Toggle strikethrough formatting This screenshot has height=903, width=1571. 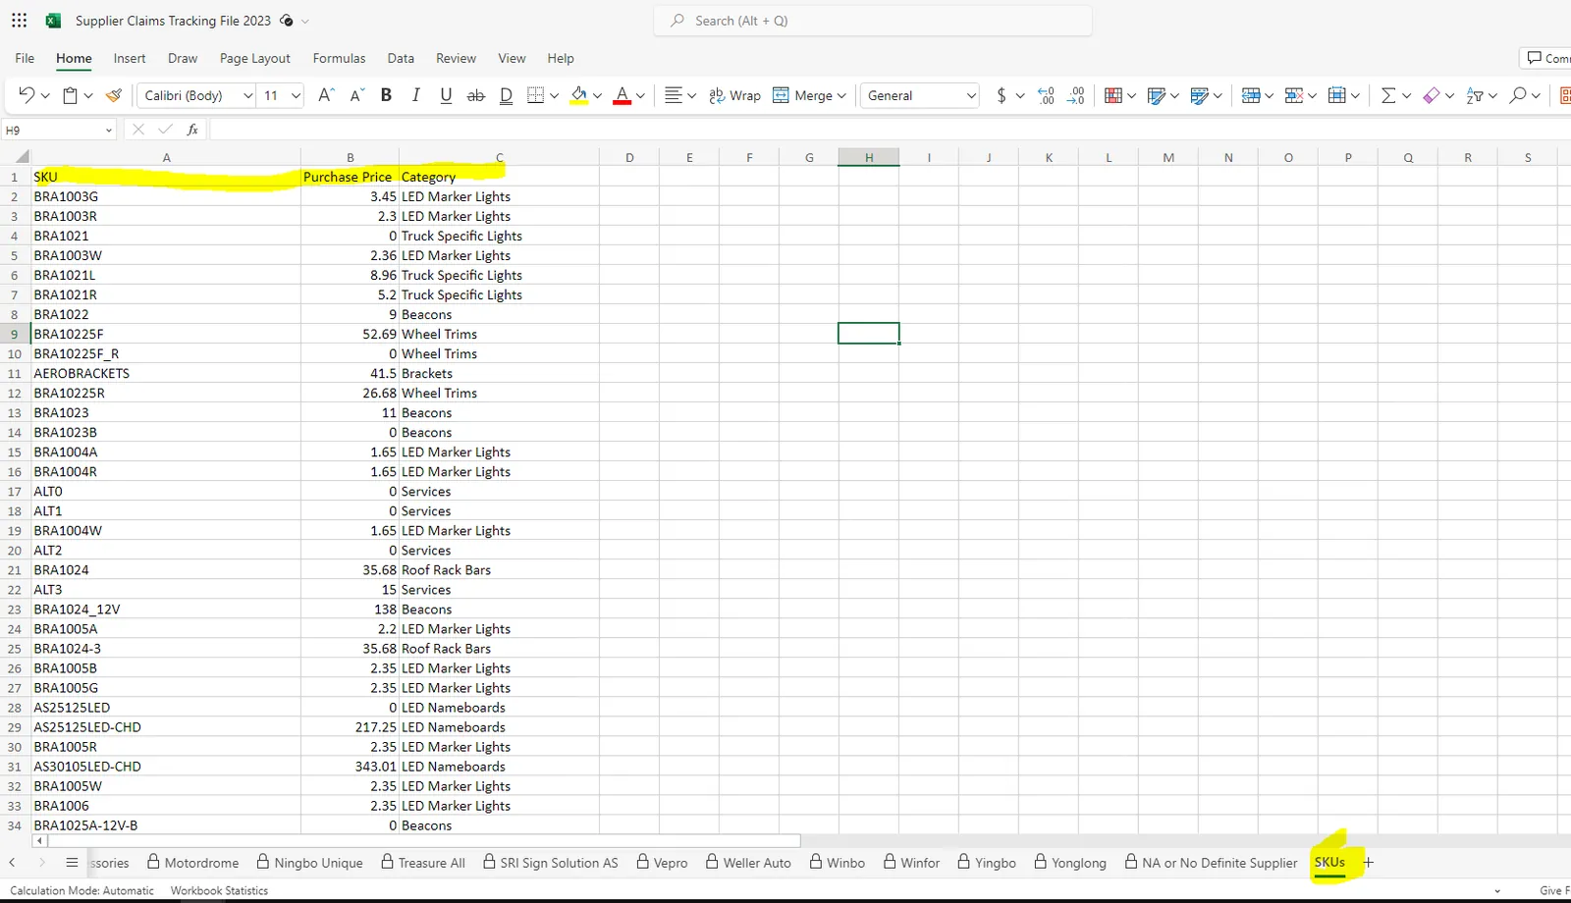coord(476,95)
